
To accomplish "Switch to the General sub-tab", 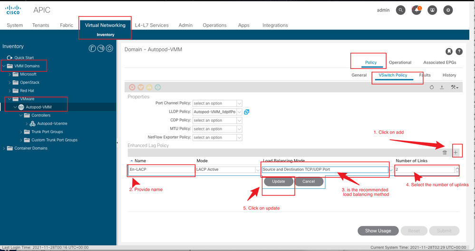I will point(359,75).
